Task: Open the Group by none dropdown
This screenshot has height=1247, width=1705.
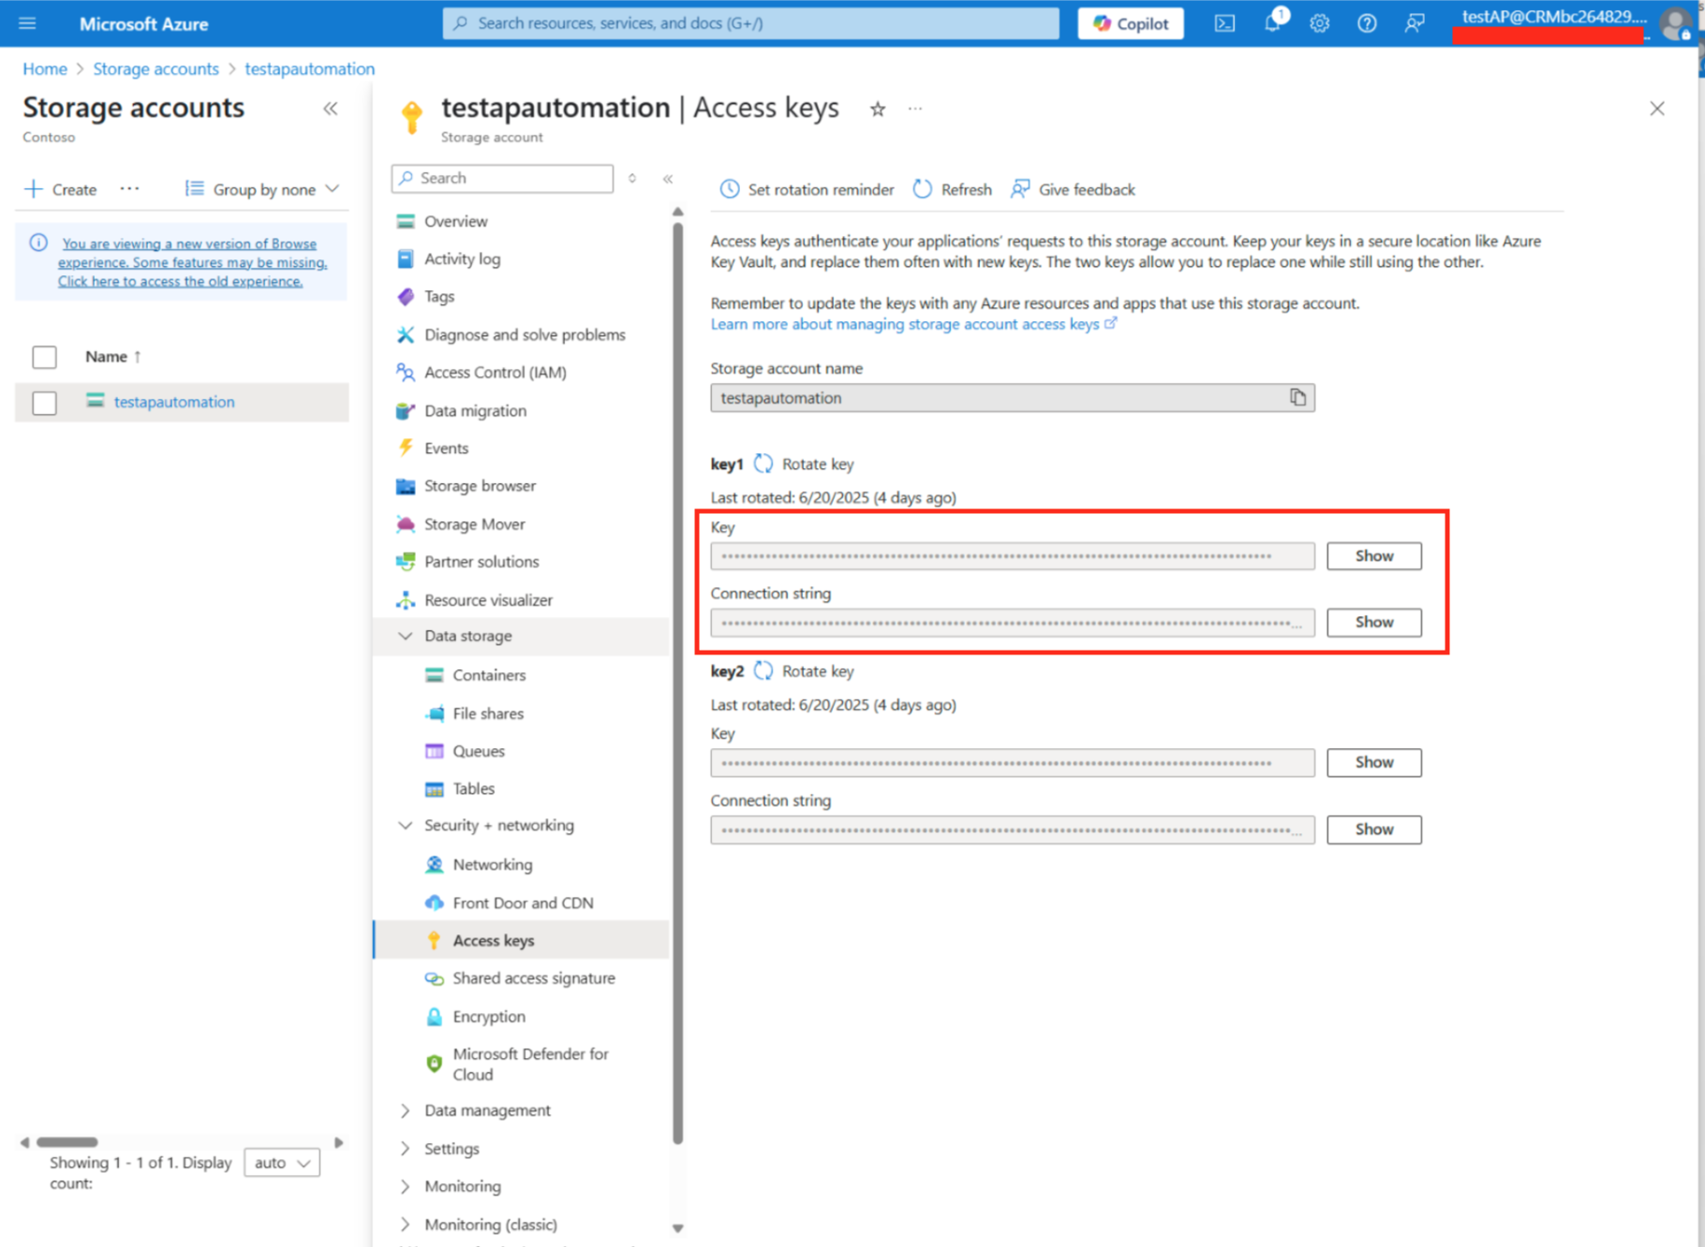Action: coord(262,189)
